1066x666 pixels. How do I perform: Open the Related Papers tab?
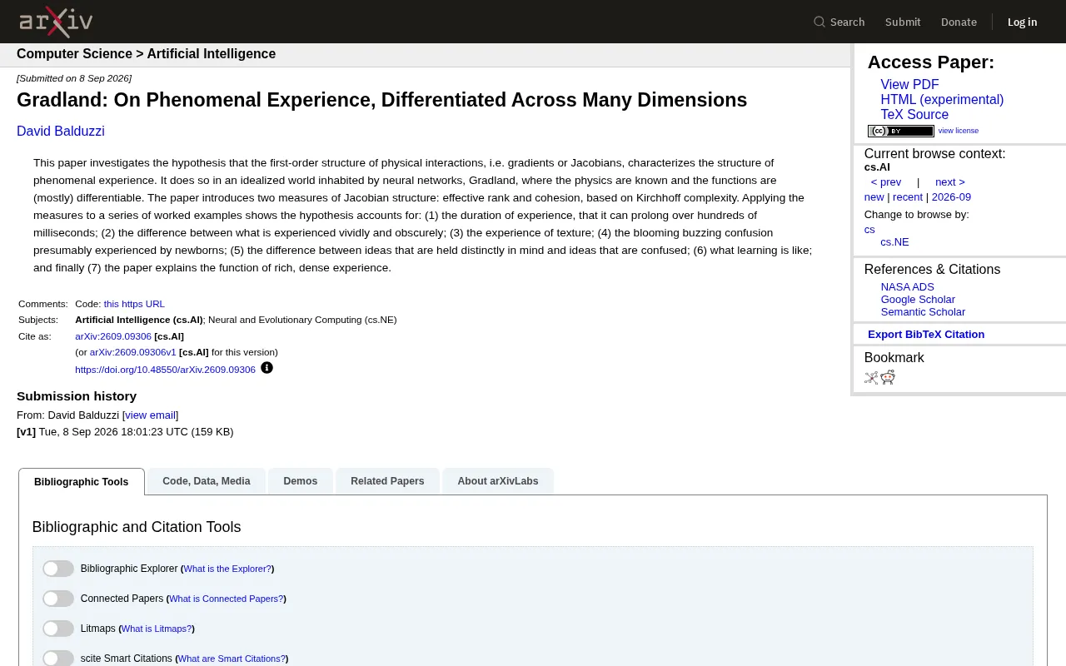coord(387,481)
